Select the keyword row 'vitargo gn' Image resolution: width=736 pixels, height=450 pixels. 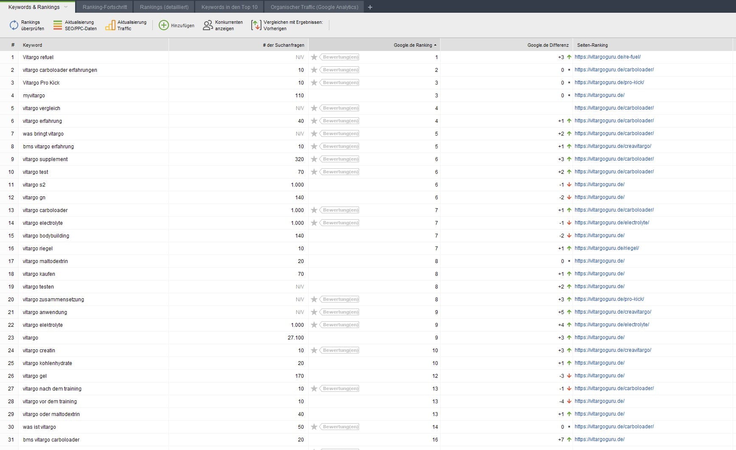pyautogui.click(x=34, y=198)
